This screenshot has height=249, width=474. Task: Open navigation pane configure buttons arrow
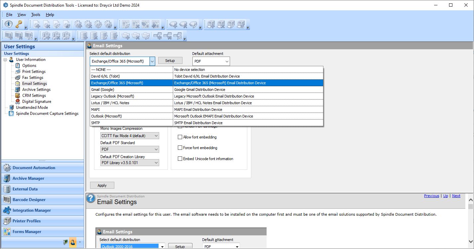[x=80, y=242]
